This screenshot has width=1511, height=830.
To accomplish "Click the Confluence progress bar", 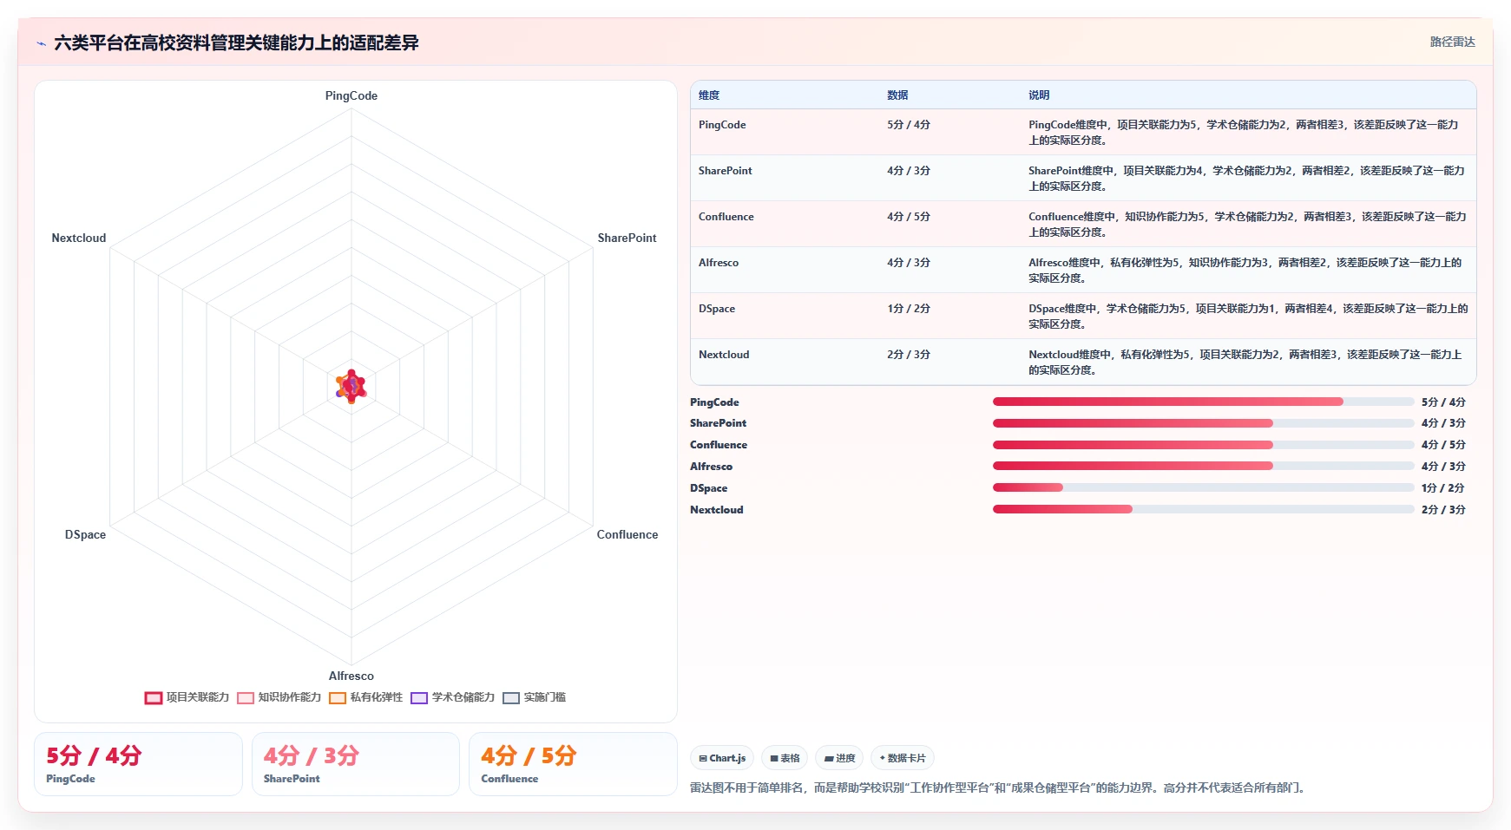I will pyautogui.click(x=1203, y=445).
